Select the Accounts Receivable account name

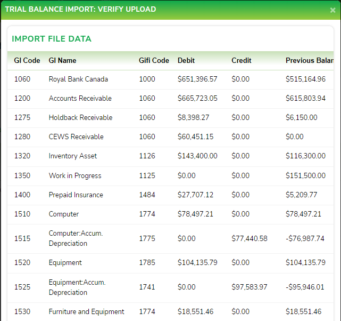coord(80,98)
